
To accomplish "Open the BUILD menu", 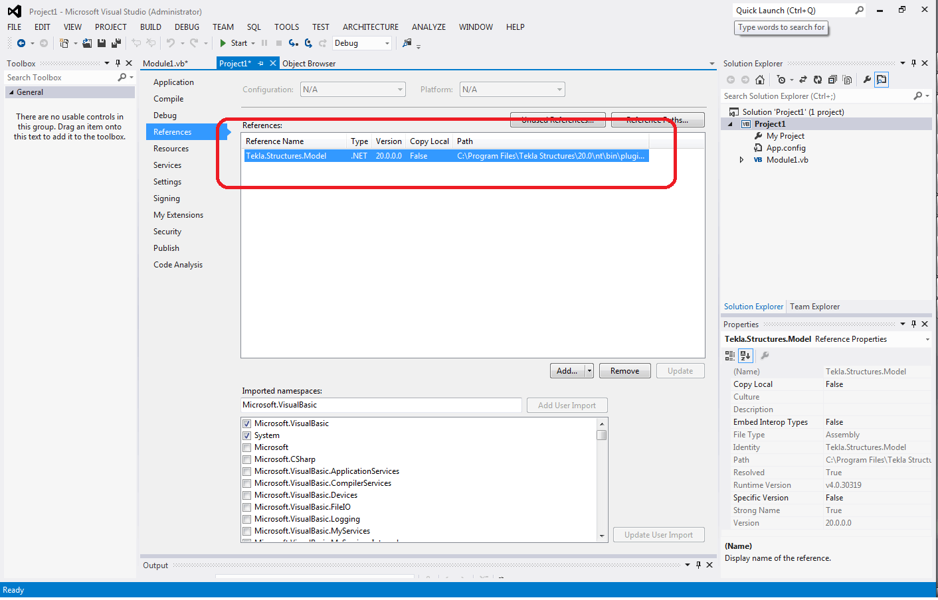I will tap(151, 27).
